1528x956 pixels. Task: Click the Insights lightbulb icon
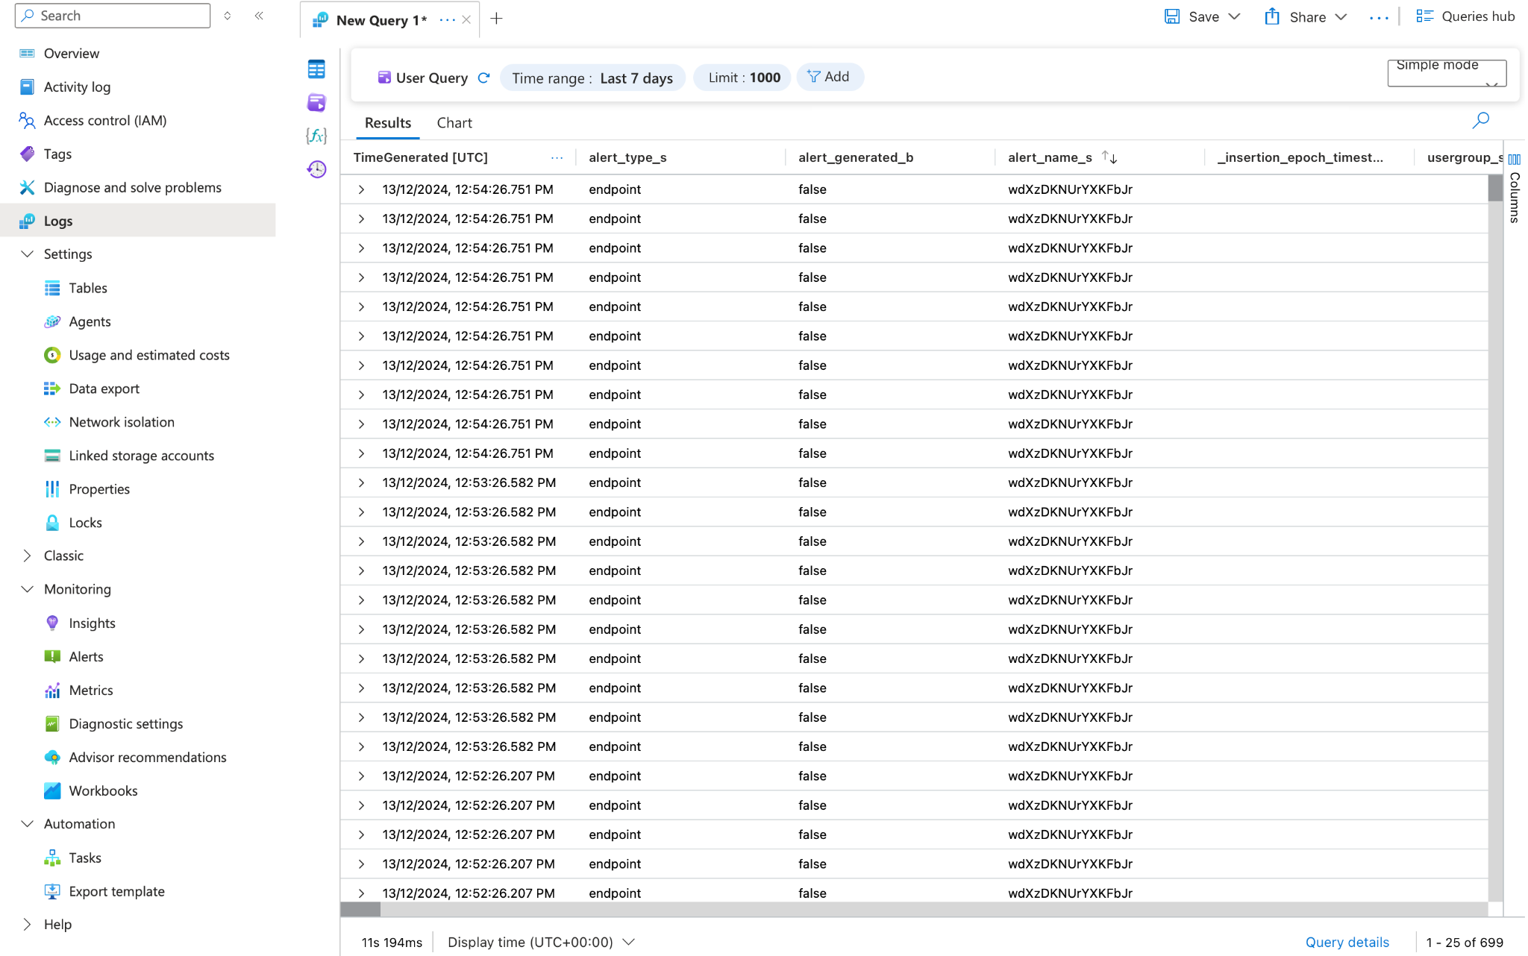click(52, 623)
